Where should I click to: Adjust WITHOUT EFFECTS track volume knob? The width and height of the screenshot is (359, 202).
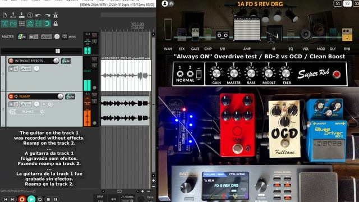(x=56, y=61)
